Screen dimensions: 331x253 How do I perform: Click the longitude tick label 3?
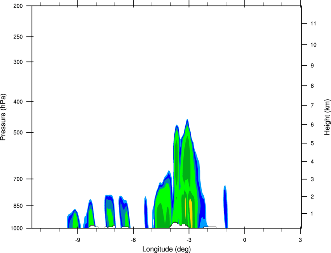pos(300,240)
